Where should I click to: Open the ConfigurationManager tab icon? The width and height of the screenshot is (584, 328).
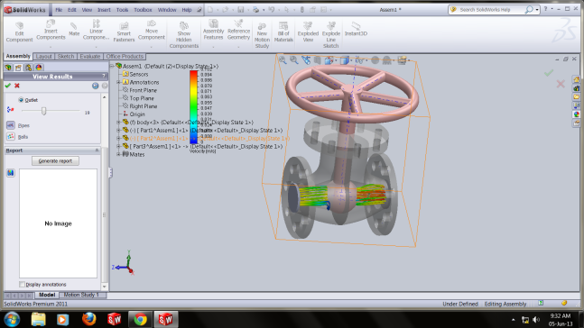point(29,68)
